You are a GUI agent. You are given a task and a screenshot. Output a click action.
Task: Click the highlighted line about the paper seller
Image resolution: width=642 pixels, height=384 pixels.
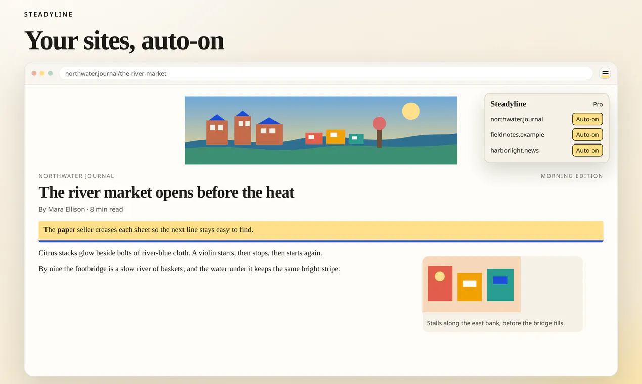[321, 230]
